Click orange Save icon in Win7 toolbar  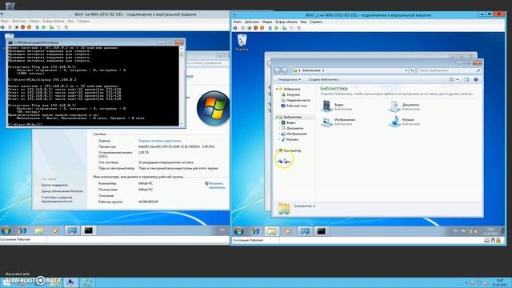[x=29, y=27]
